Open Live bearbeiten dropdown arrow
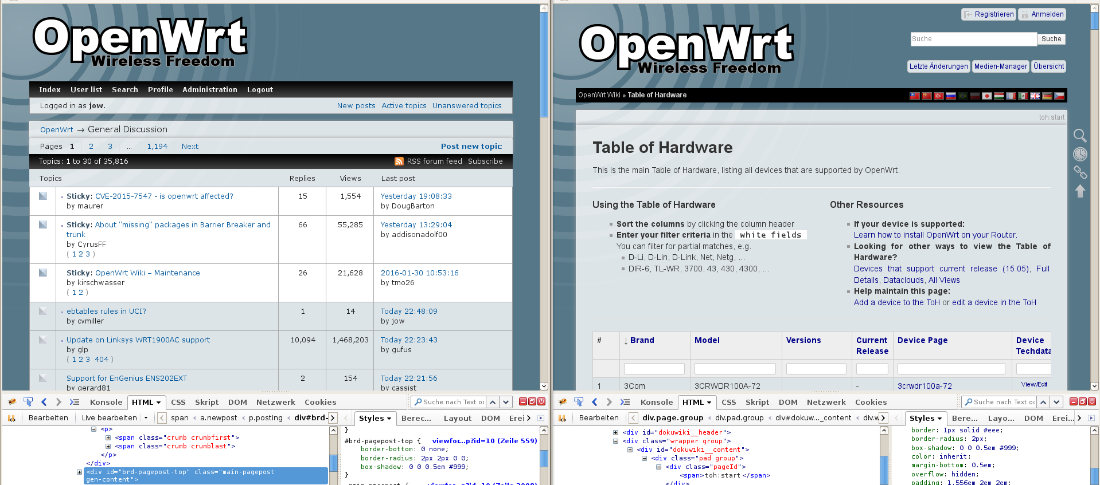 (146, 418)
